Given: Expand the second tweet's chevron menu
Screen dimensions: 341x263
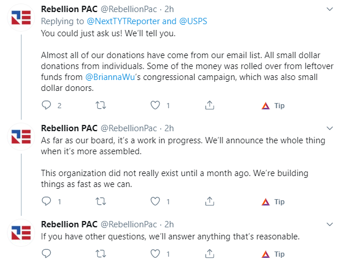Looking at the screenshot, I should (329, 128).
